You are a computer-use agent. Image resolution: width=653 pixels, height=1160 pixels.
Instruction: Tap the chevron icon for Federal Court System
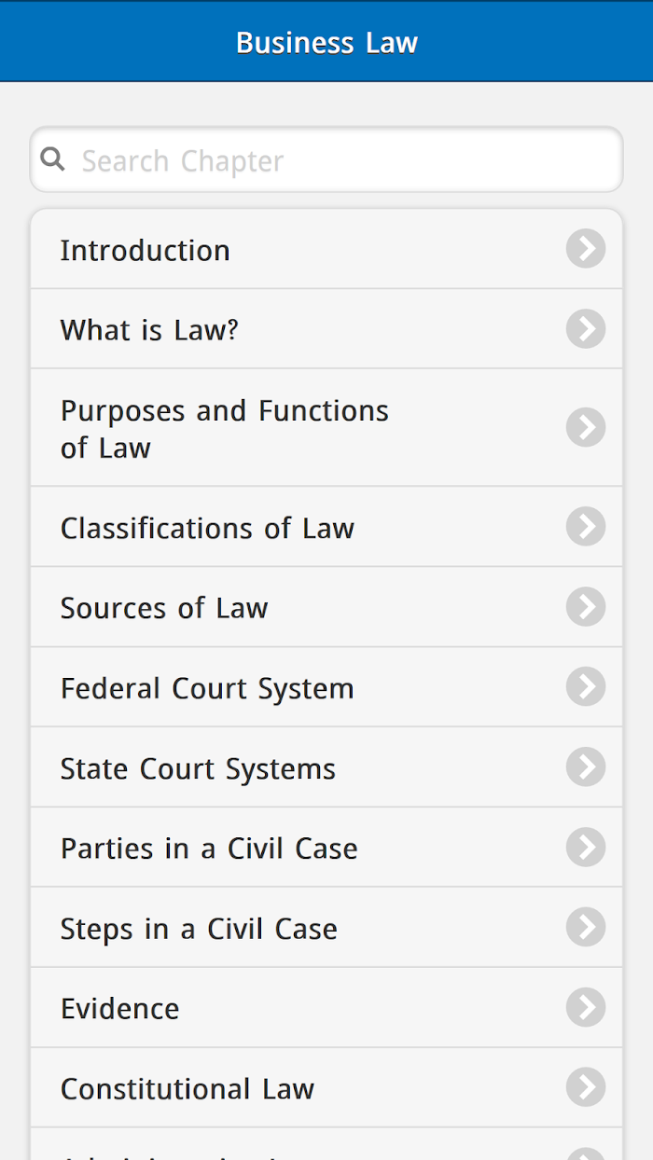coord(586,687)
